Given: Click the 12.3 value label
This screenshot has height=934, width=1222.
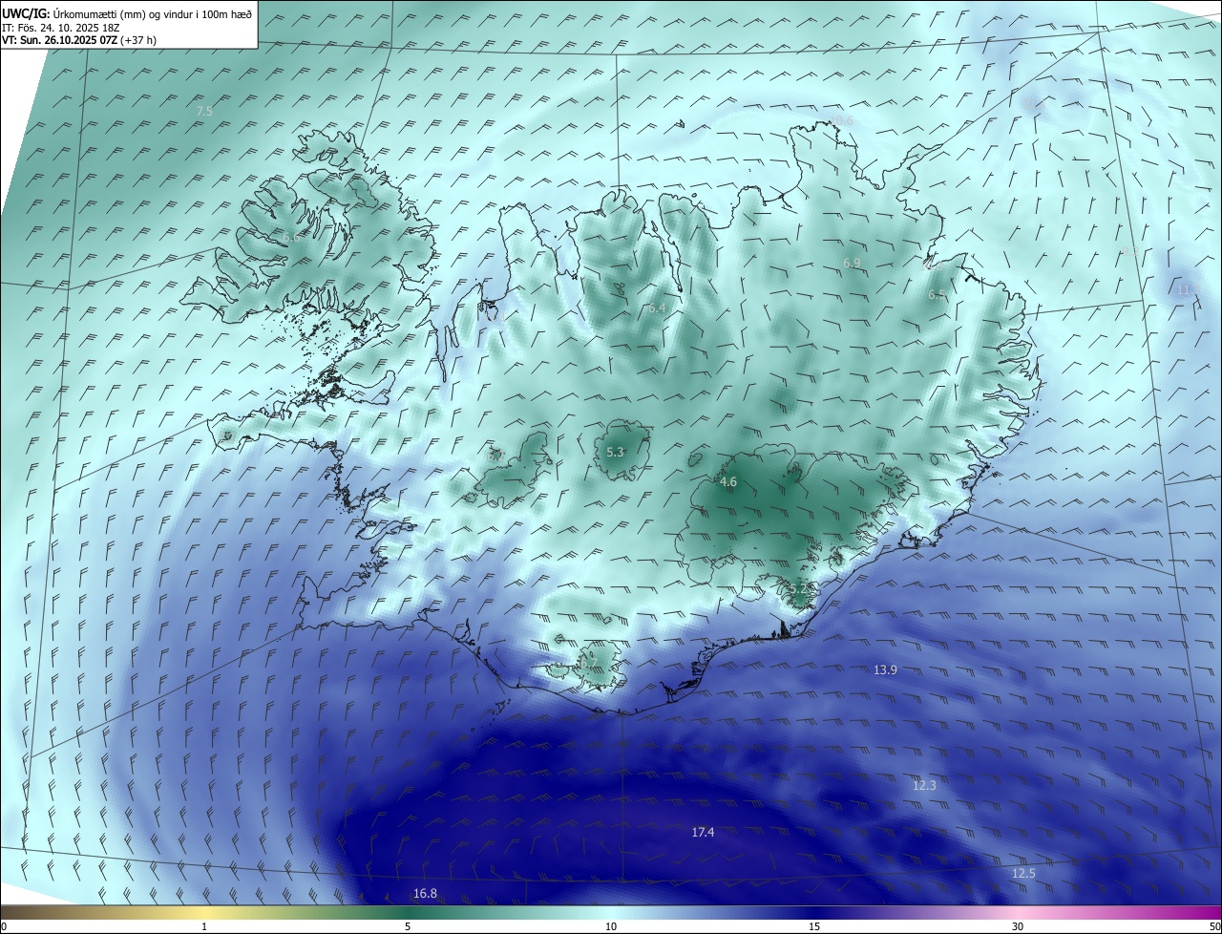Looking at the screenshot, I should pyautogui.click(x=924, y=785).
